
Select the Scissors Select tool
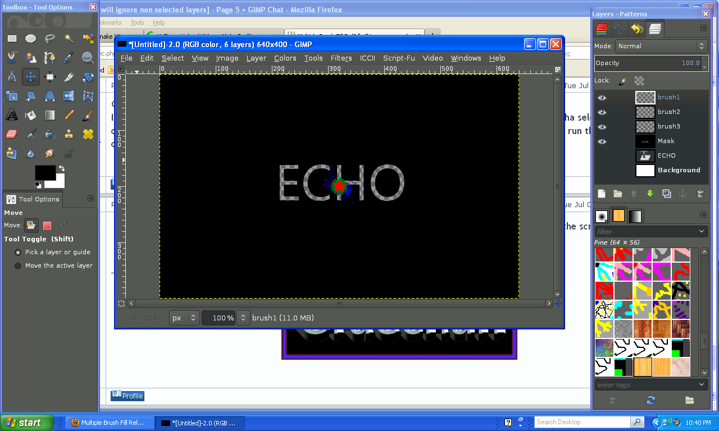coord(12,57)
